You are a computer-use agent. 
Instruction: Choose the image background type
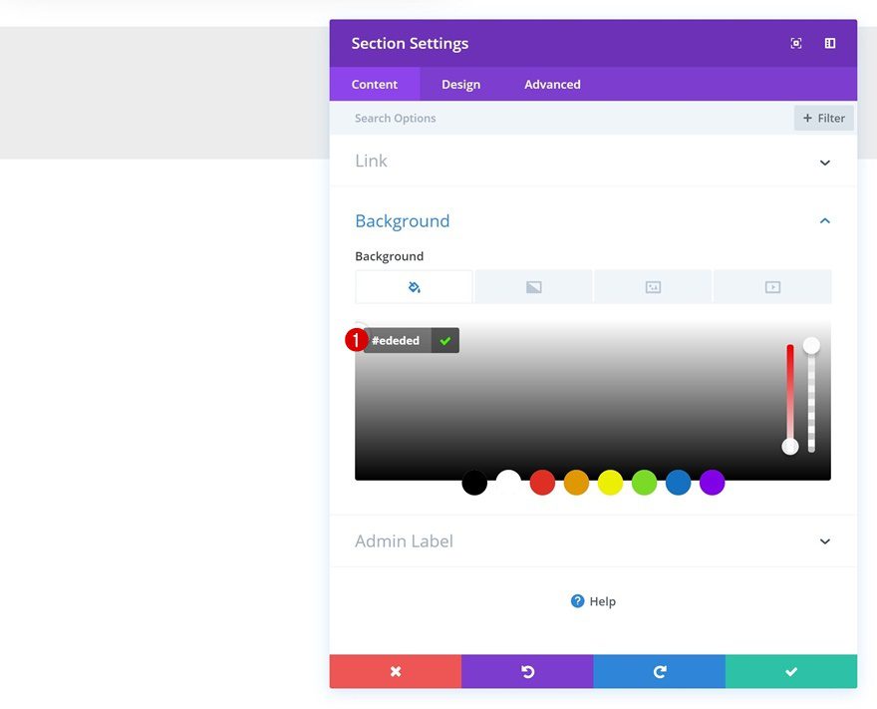pos(652,286)
